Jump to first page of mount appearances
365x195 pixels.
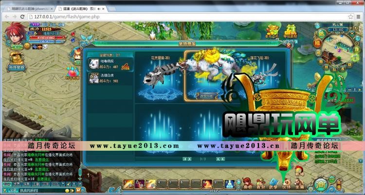pos(185,159)
